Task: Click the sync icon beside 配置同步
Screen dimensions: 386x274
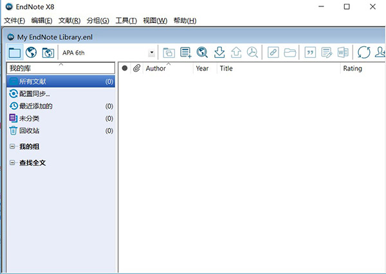Action: [14, 94]
